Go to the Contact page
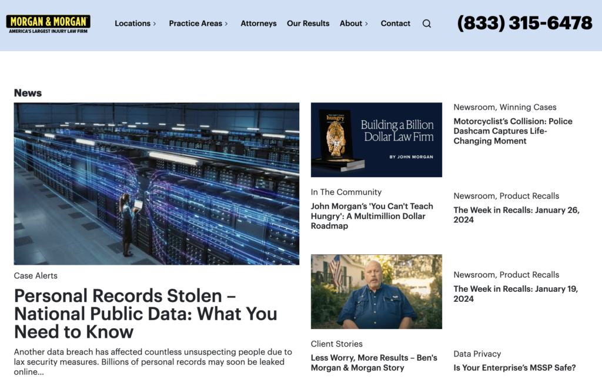The height and width of the screenshot is (386, 602). point(396,24)
